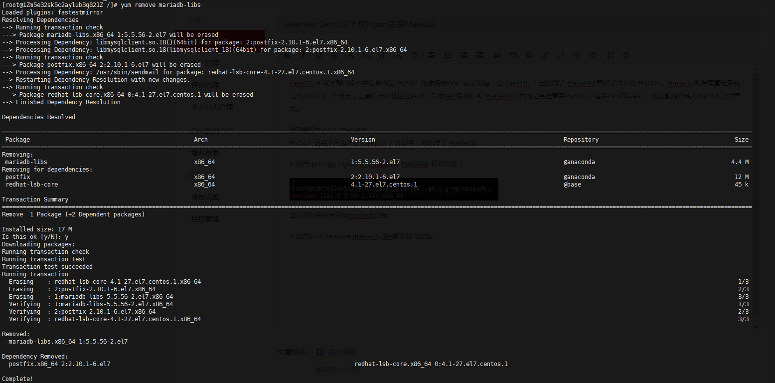
Task: Click 'postfix' package name in the table
Action: (18, 177)
